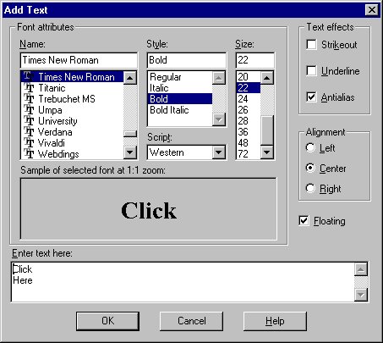Select Bold Italic in the style list
The image size is (383, 343).
[x=180, y=110]
